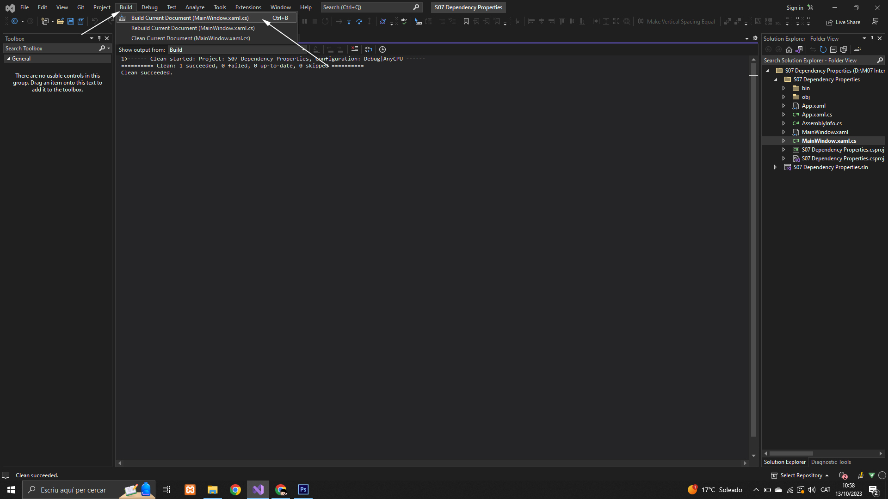Click Home icon in Solution Explorer
Viewport: 888px width, 499px height.
pos(789,49)
